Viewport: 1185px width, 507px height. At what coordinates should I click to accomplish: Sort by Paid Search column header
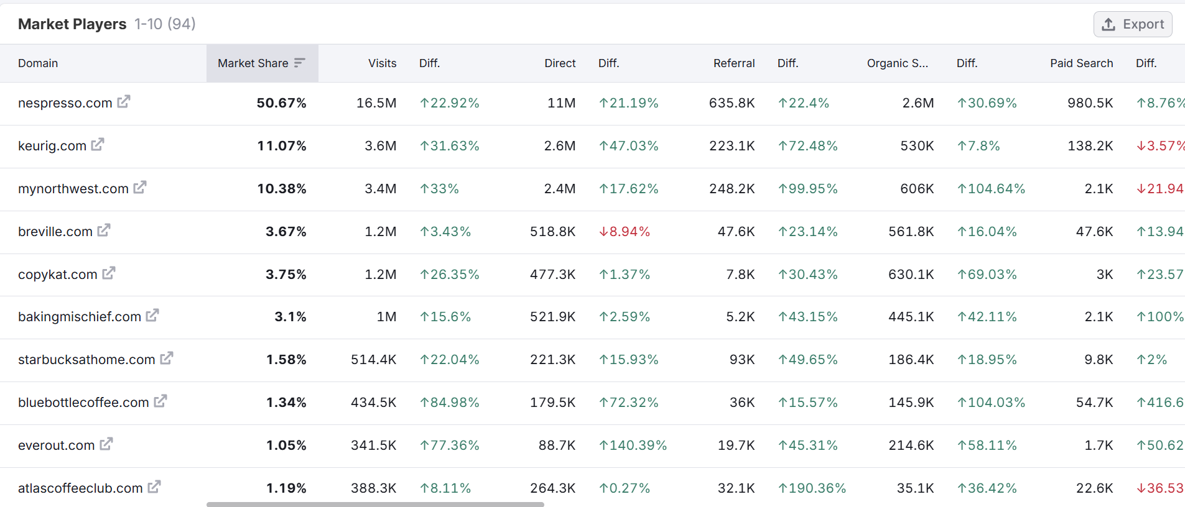point(1081,63)
